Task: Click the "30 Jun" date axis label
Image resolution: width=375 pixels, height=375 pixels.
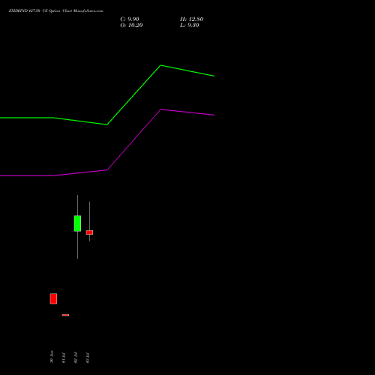Action: point(52,357)
